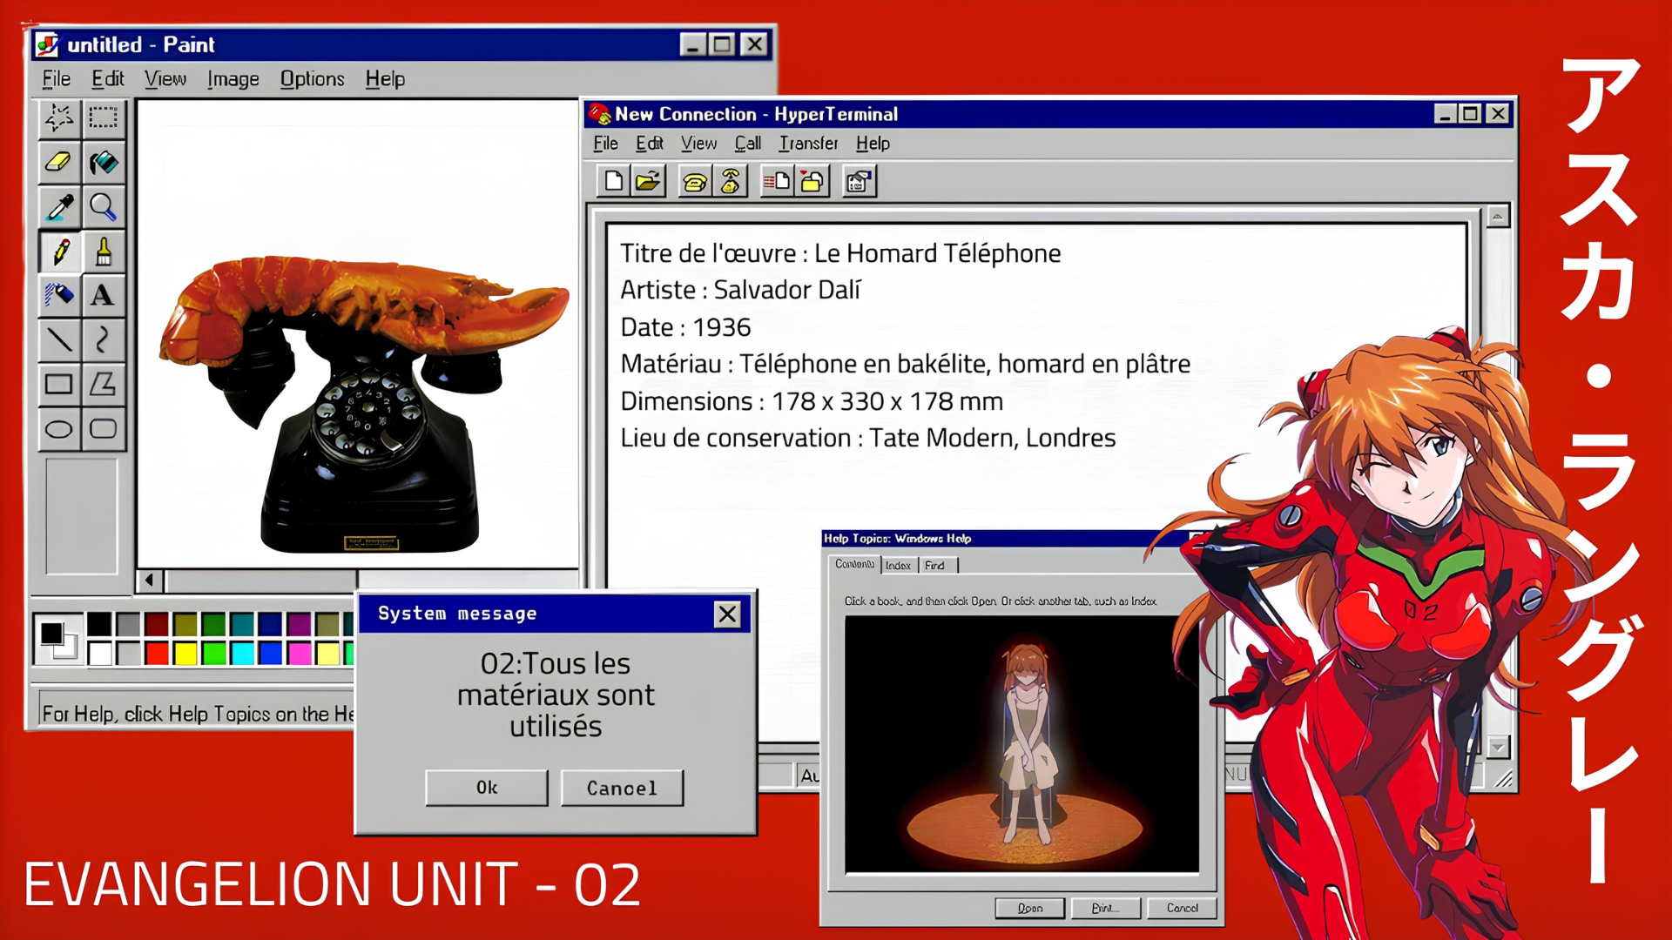Click the Open button in Help Topics

[x=1030, y=908]
